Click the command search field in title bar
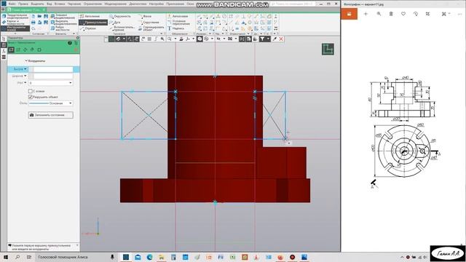This screenshot has width=466, height=262. click(293, 4)
